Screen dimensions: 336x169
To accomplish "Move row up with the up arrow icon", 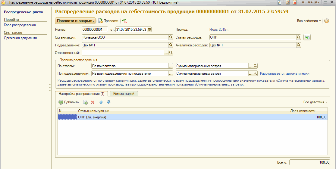I will tap(101, 102).
